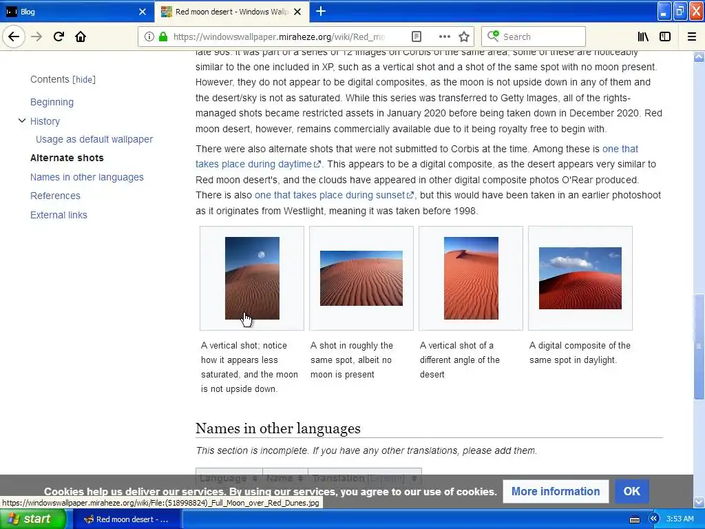This screenshot has height=529, width=705.
Task: Open page actions three-dot menu
Action: coord(444,37)
